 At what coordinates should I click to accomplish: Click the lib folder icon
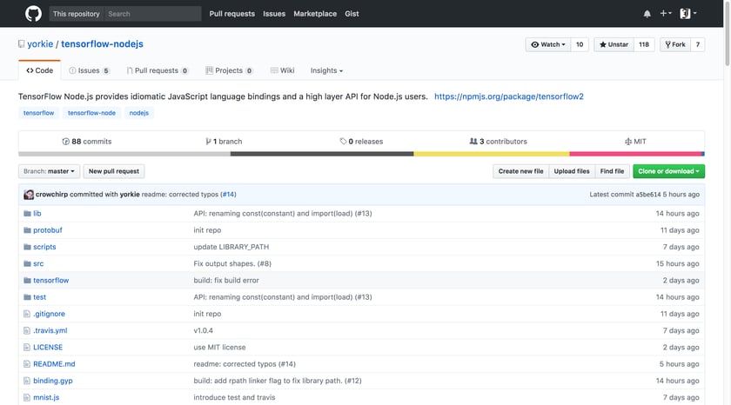[27, 214]
